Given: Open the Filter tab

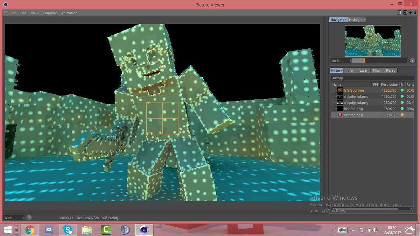Looking at the screenshot, I should coord(377,71).
